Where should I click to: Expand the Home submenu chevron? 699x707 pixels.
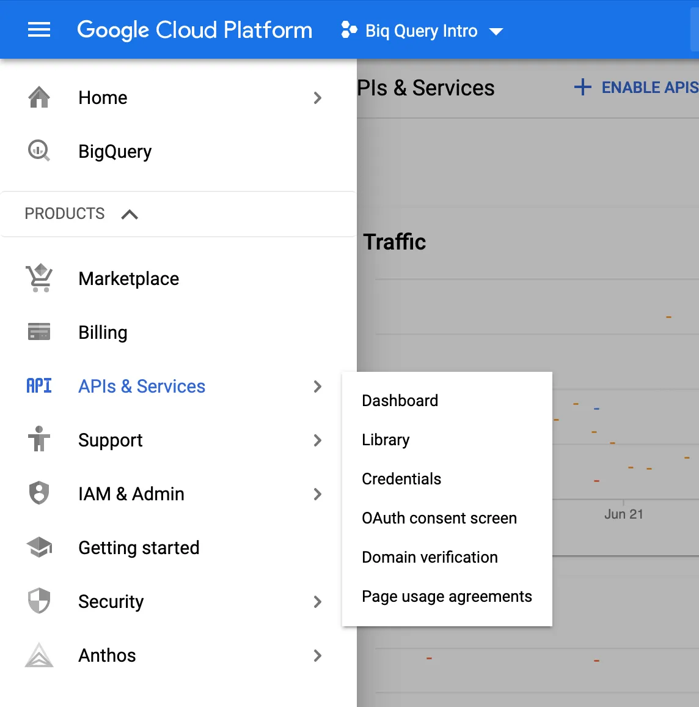(318, 98)
